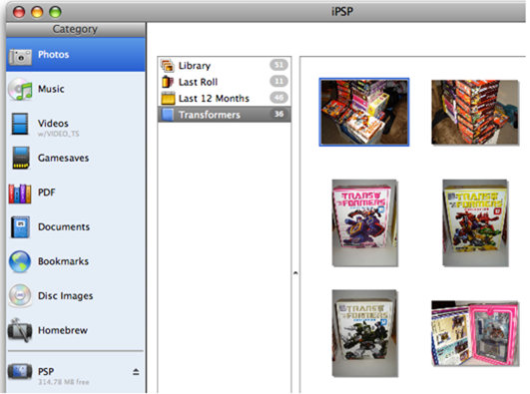This screenshot has width=530, height=394.
Task: Select the yellow Transformers box thumbnail
Action: (x=475, y=222)
